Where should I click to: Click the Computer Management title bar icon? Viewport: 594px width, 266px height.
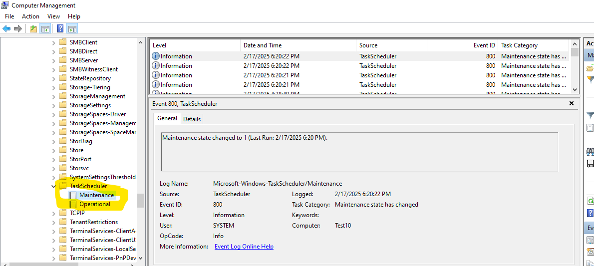click(5, 5)
